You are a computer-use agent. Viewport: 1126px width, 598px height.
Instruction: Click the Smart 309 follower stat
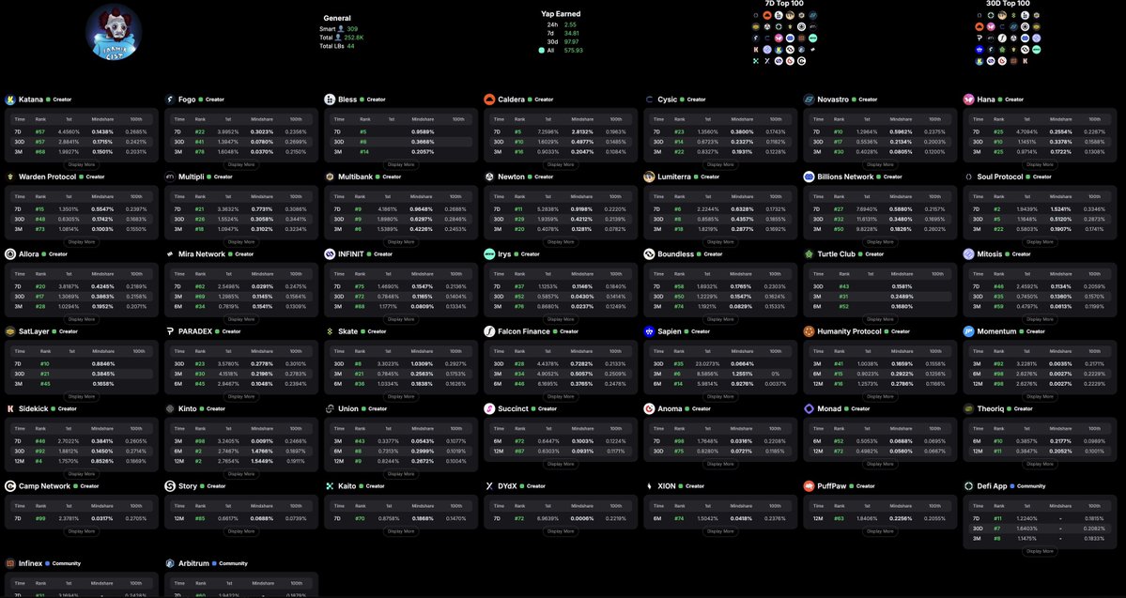(x=338, y=29)
